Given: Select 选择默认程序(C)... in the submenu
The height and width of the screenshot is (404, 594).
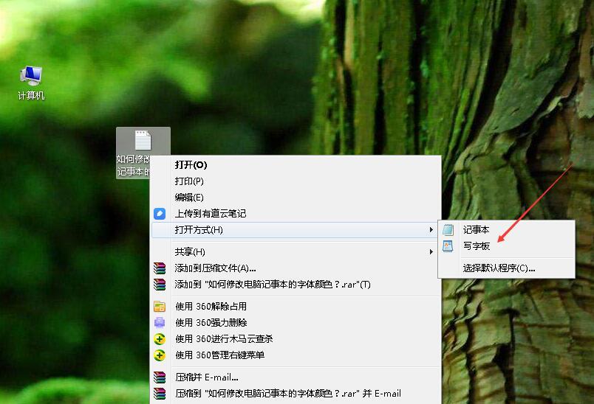Looking at the screenshot, I should 499,268.
